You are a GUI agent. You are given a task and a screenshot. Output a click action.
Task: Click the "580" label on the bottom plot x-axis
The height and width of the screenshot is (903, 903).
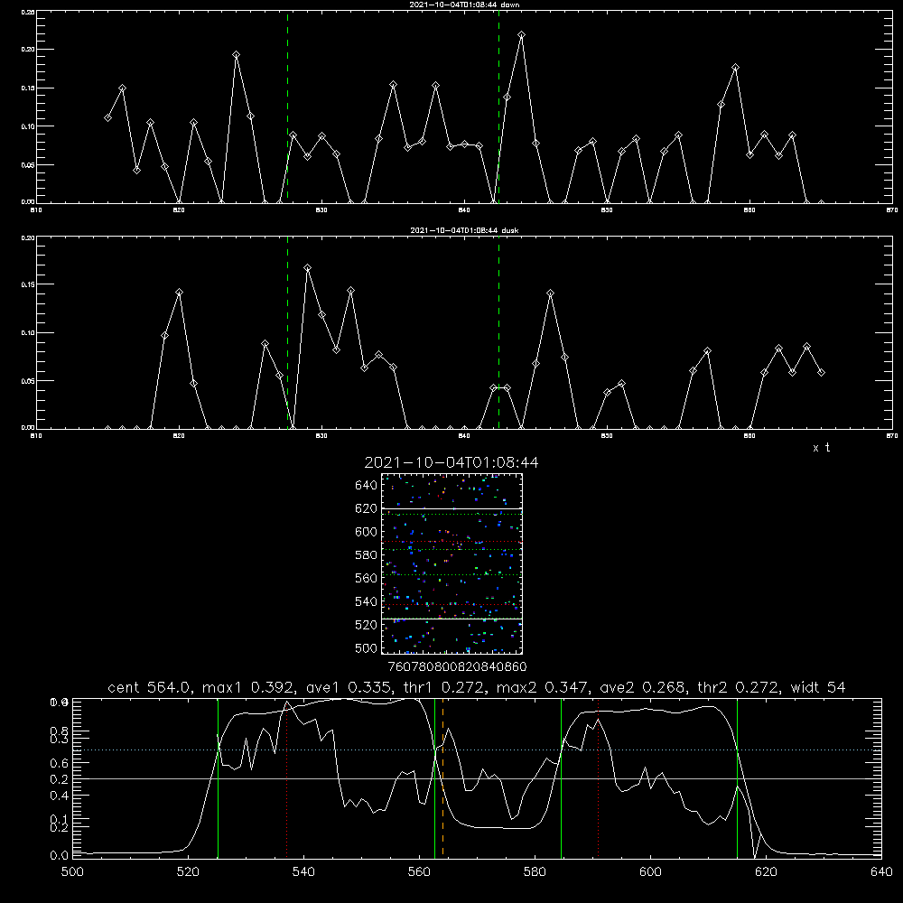[x=535, y=872]
